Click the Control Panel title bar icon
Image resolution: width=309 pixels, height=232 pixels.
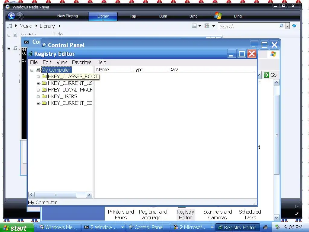pyautogui.click(x=44, y=45)
